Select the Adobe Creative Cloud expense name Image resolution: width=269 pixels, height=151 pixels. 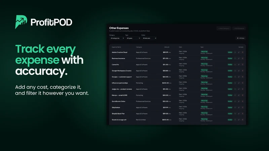120,52
